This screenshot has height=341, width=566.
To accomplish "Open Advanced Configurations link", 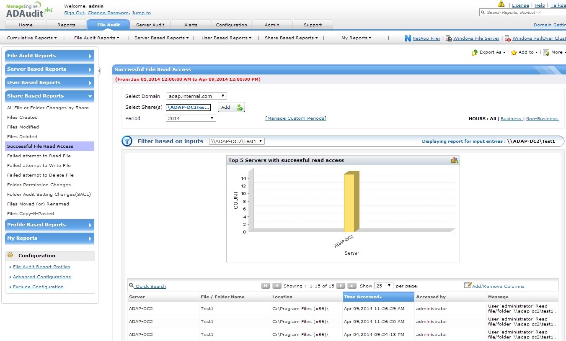I will click(x=42, y=277).
